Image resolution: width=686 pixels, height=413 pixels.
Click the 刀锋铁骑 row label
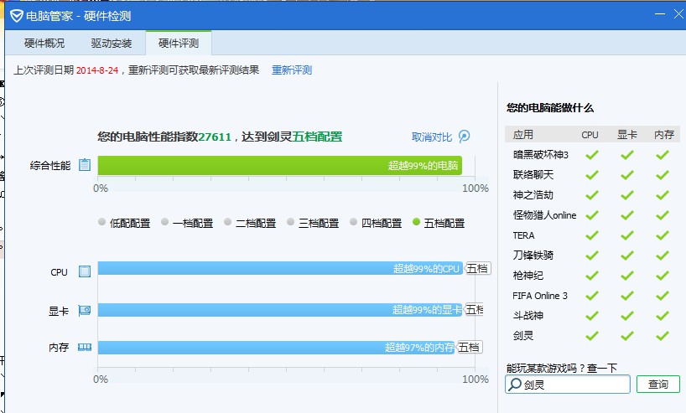click(x=533, y=256)
